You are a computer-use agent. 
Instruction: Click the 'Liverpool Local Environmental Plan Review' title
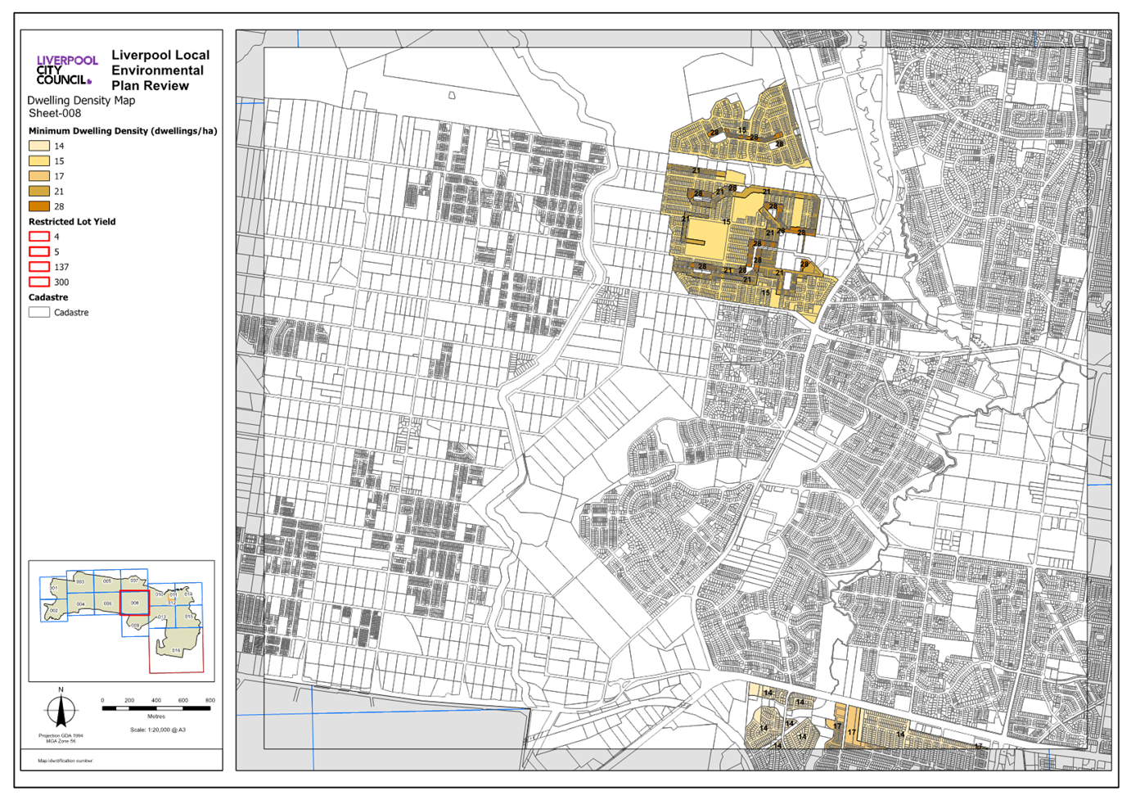(x=160, y=70)
